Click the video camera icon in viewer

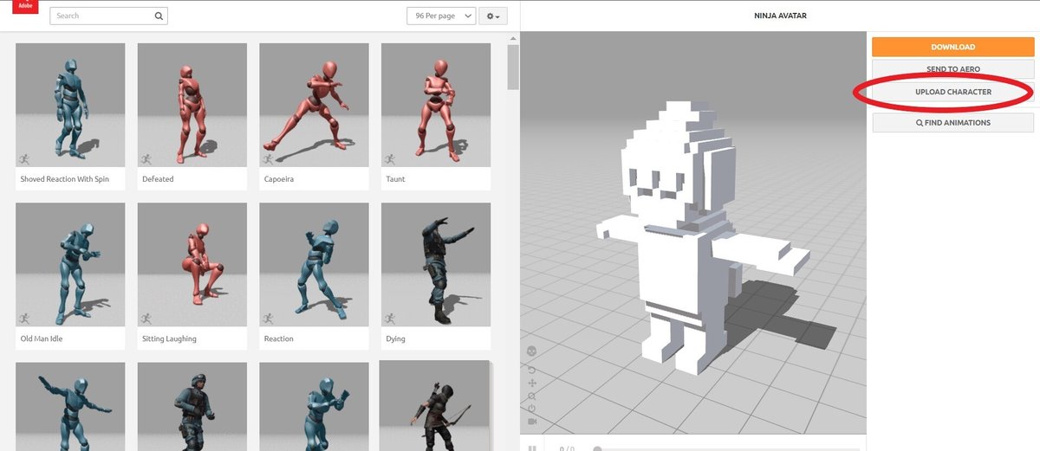click(x=532, y=421)
